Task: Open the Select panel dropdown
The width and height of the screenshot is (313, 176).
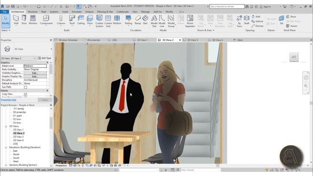Action: (x=5, y=30)
